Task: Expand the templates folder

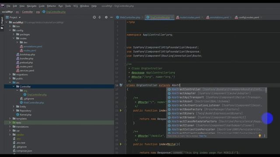Action: (x=10, y=119)
